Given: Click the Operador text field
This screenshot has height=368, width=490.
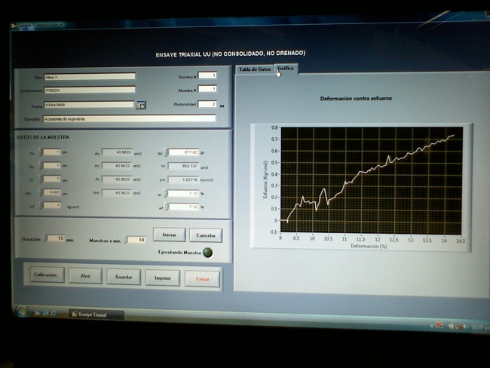Looking at the screenshot, I should point(129,118).
